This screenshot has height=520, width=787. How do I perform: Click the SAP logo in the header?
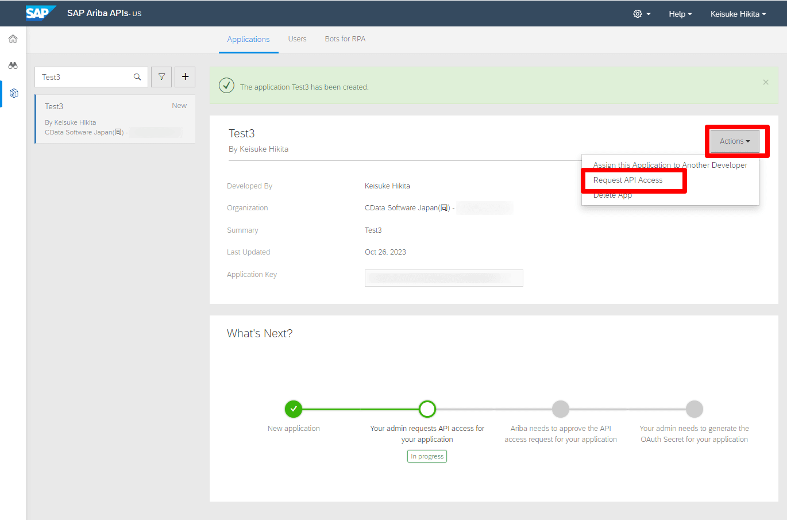click(41, 13)
